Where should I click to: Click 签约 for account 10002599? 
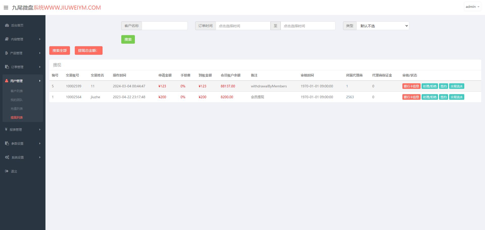coord(444,86)
